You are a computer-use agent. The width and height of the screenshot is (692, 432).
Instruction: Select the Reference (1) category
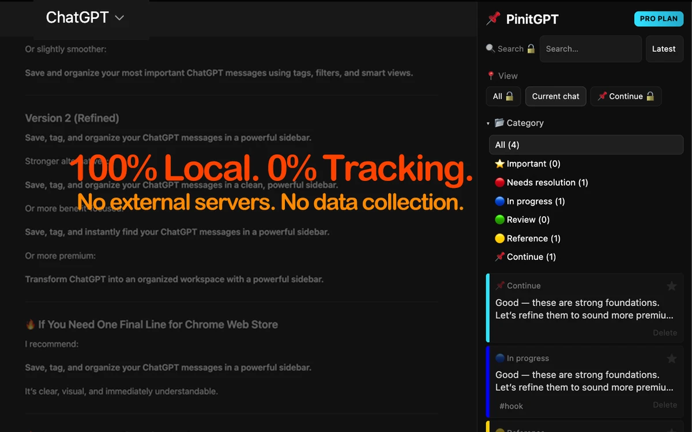(586, 238)
